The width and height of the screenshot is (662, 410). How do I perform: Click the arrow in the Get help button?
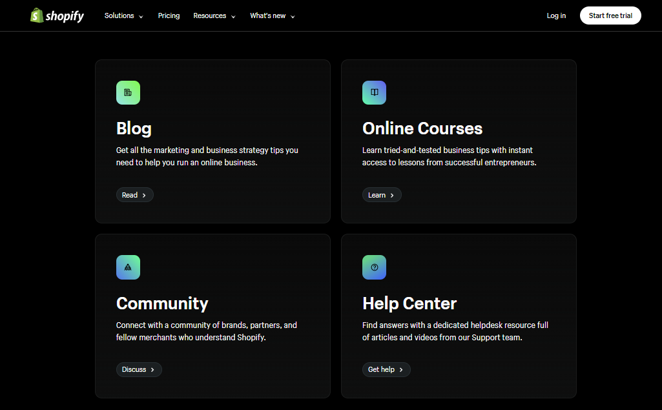[x=401, y=370]
